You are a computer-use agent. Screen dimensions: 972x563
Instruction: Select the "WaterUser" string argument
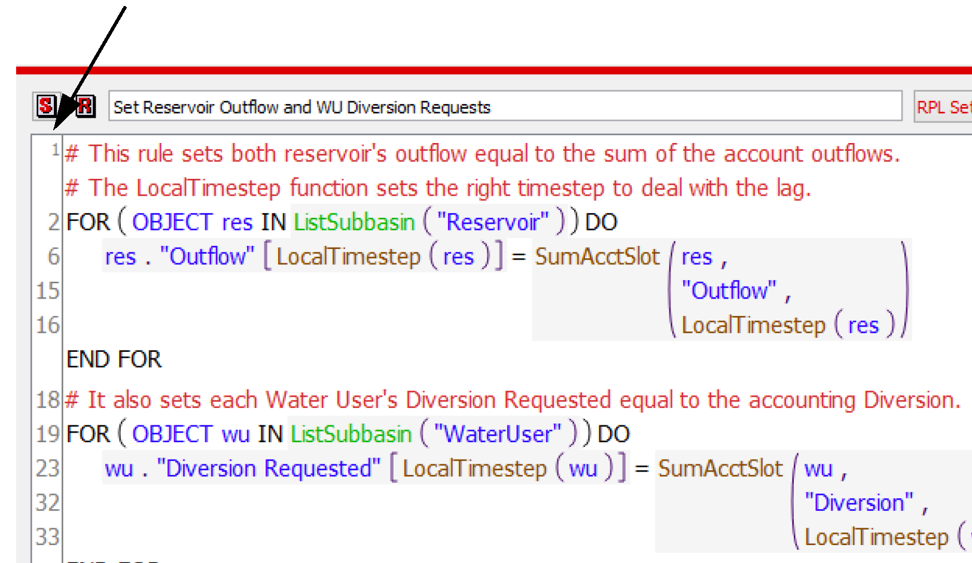498,434
